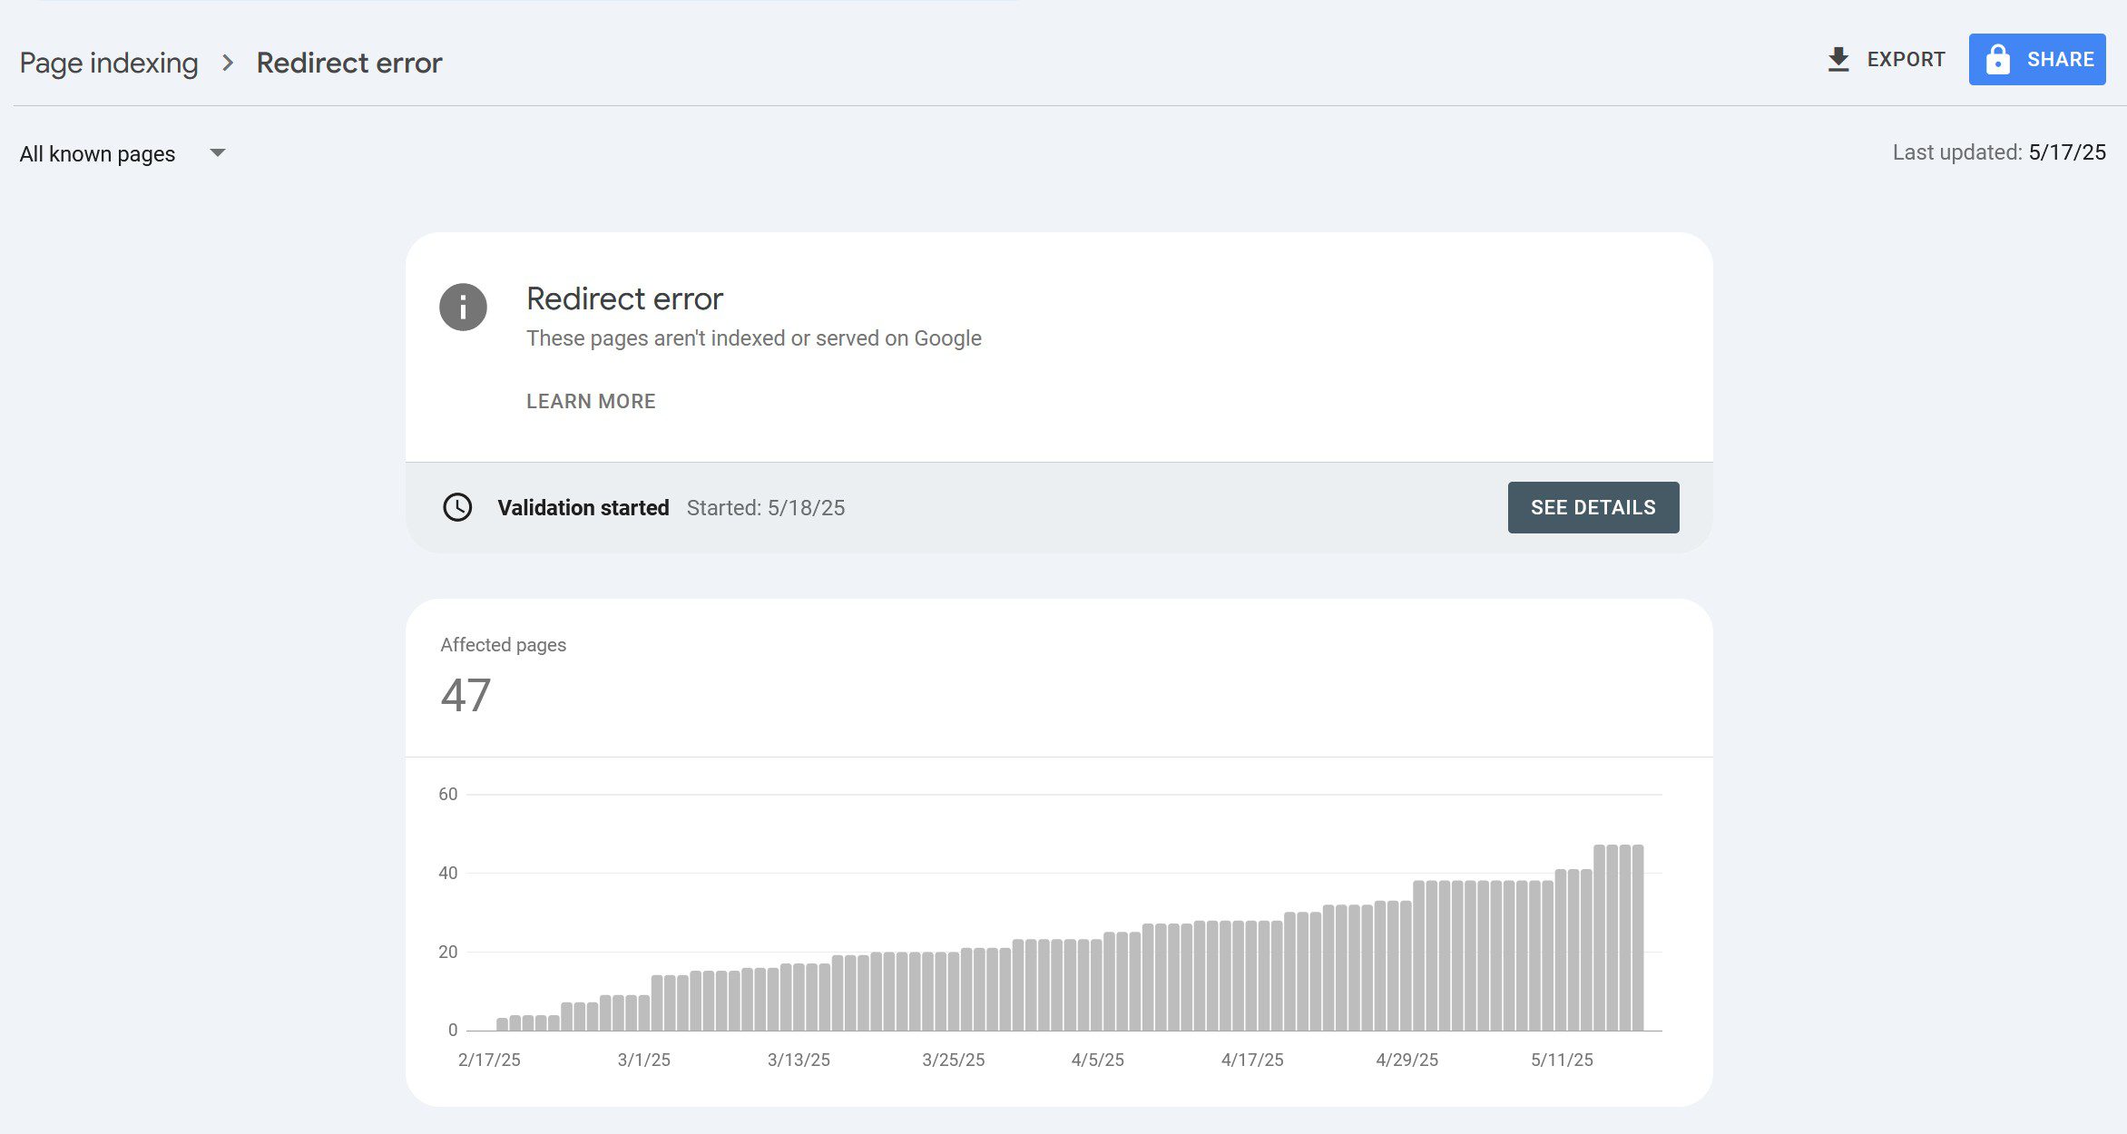Click the Validation started status text

583,508
